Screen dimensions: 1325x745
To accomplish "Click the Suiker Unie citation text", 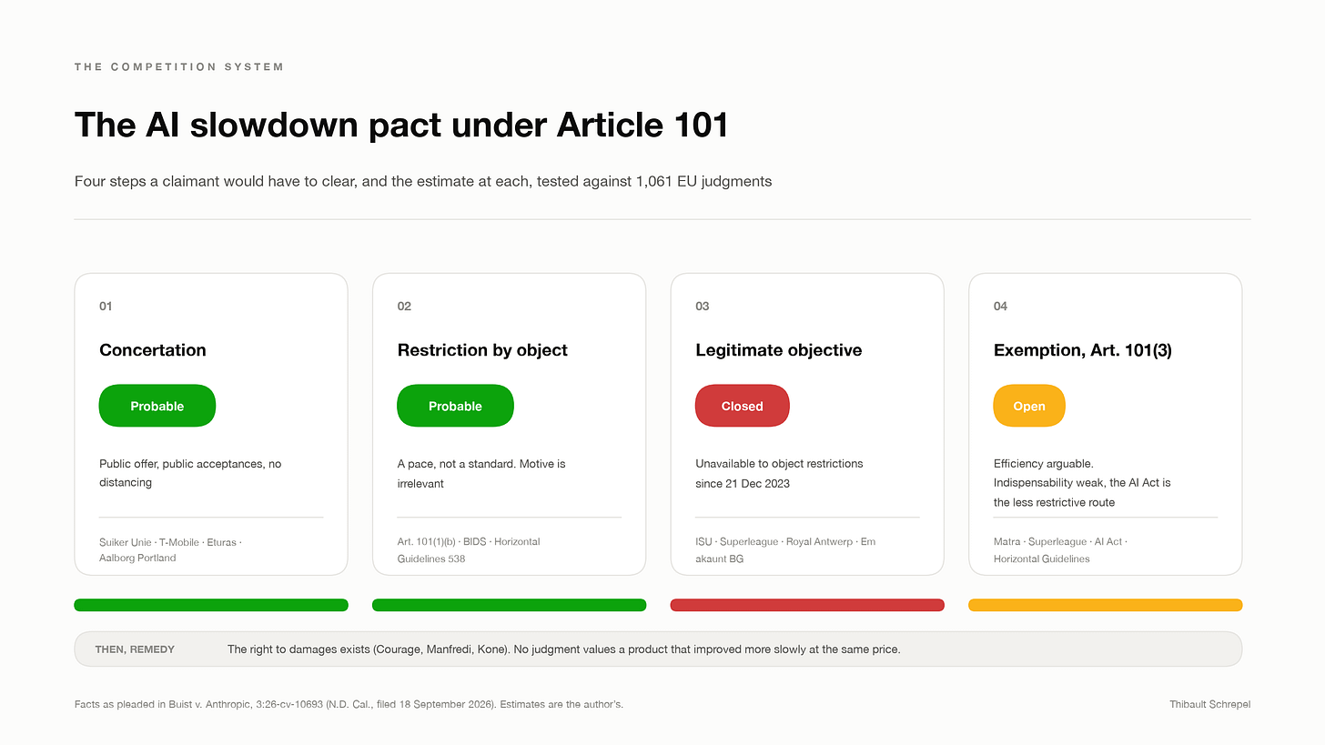I will [126, 542].
